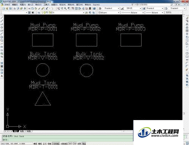
Task: Switch to the 布局1 layout tab
Action: click(22, 131)
